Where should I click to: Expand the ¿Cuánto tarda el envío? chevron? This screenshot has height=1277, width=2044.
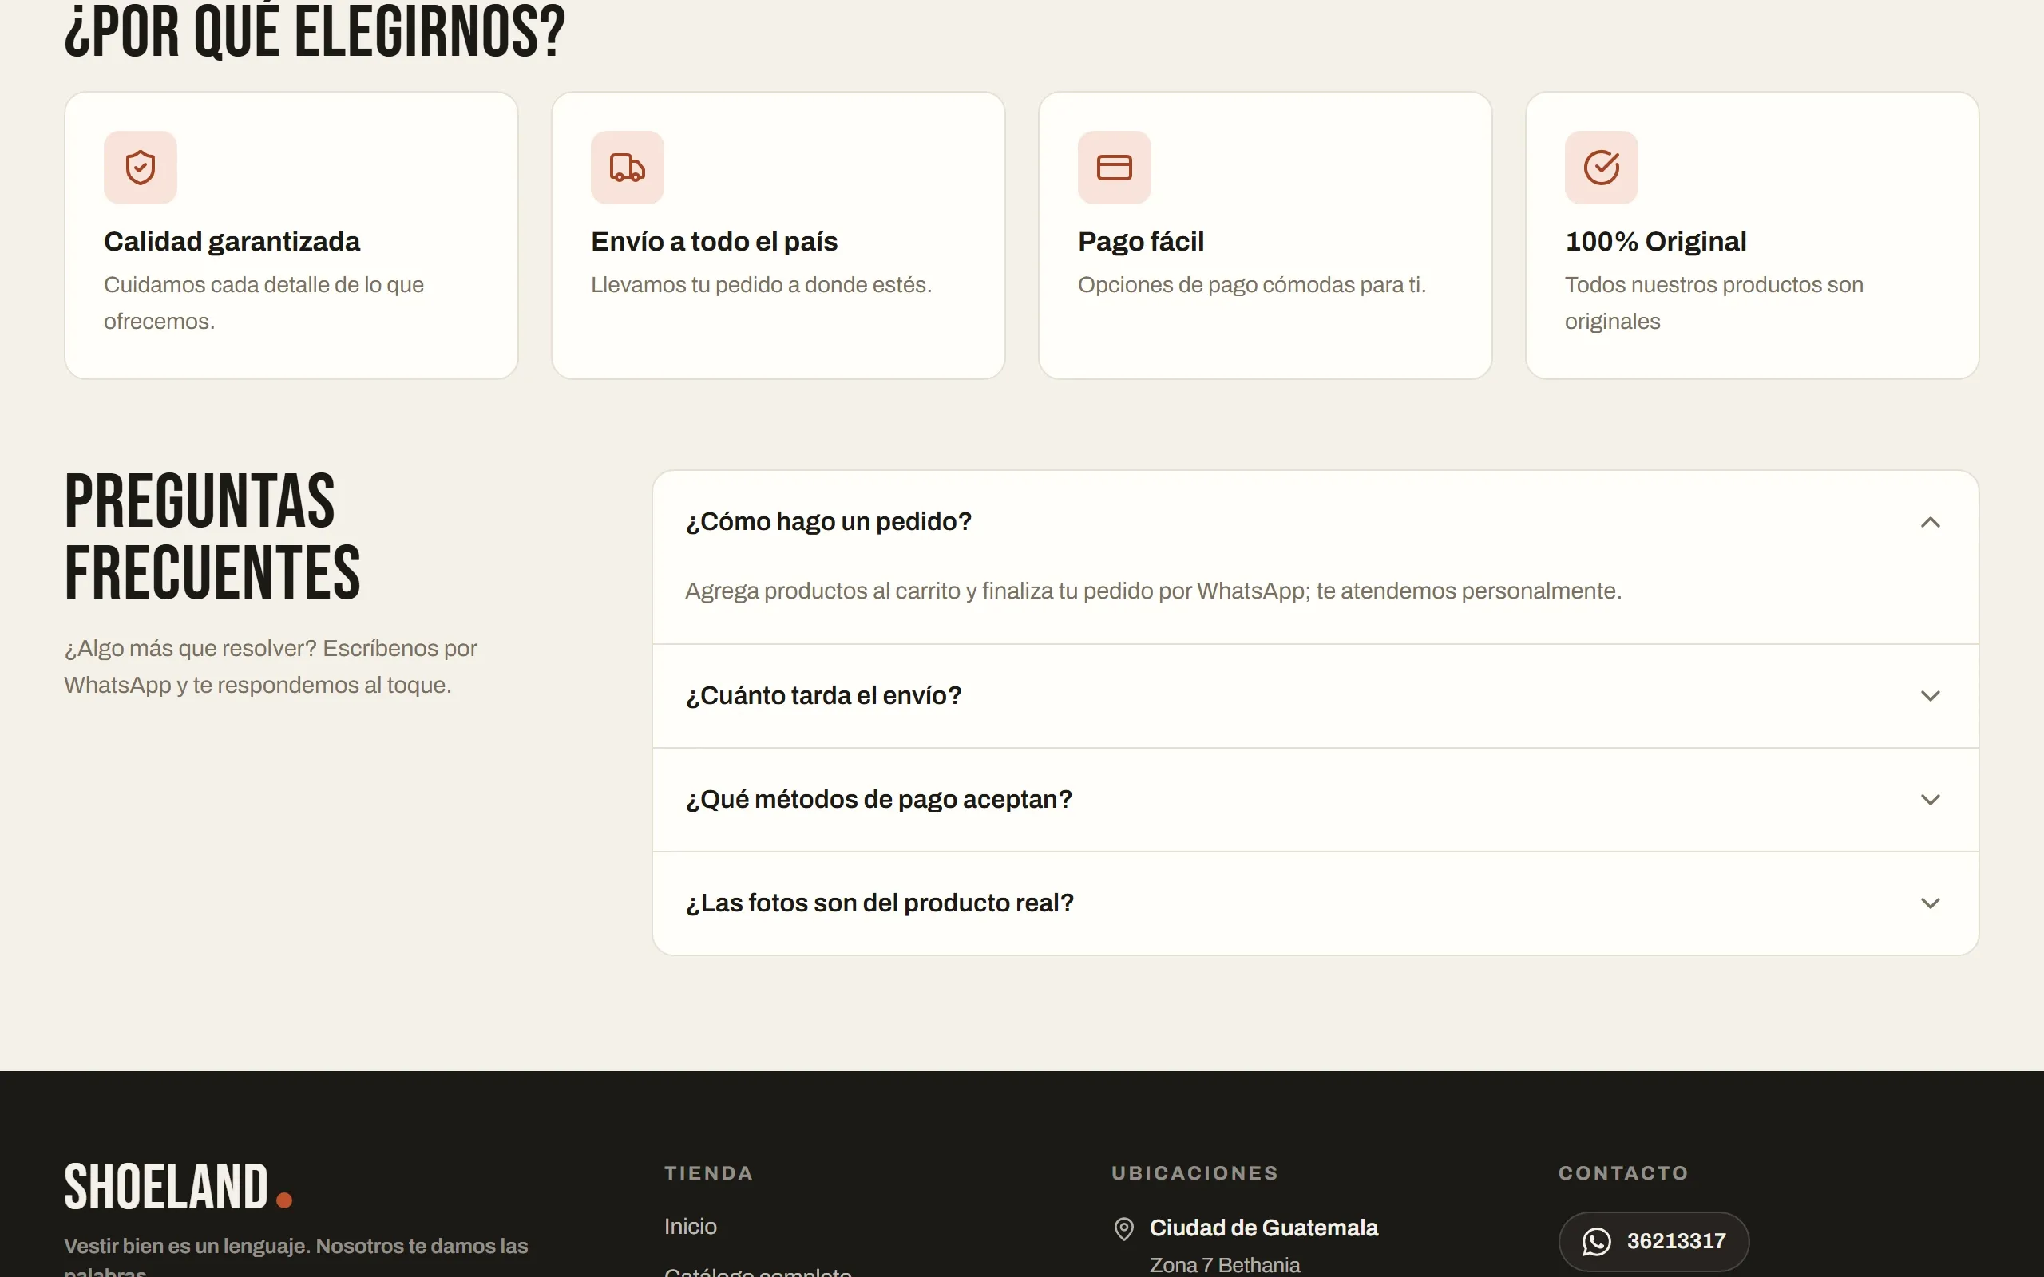1930,696
